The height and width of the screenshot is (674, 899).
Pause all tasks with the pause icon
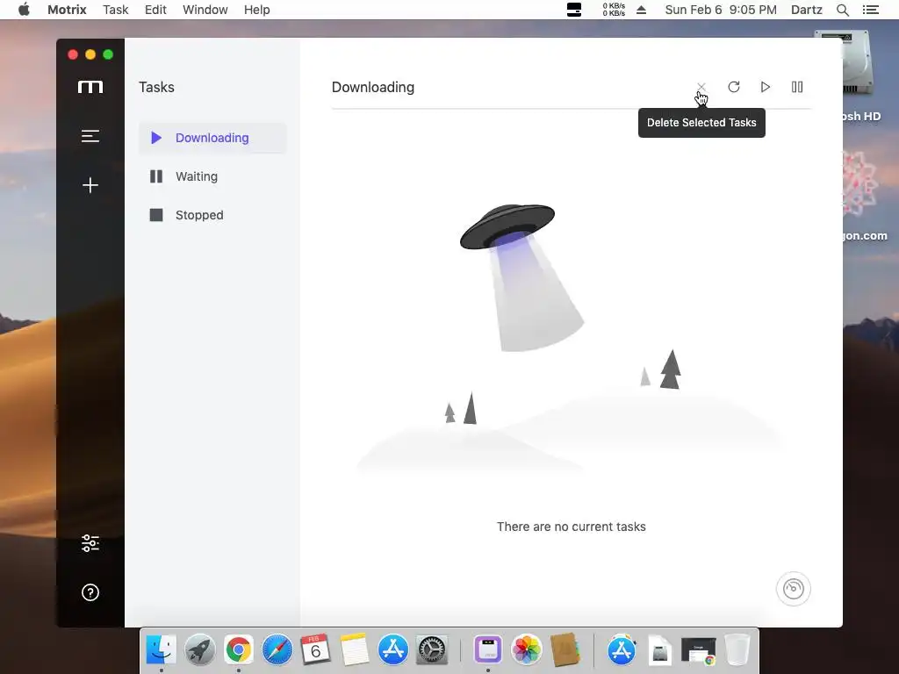click(797, 87)
